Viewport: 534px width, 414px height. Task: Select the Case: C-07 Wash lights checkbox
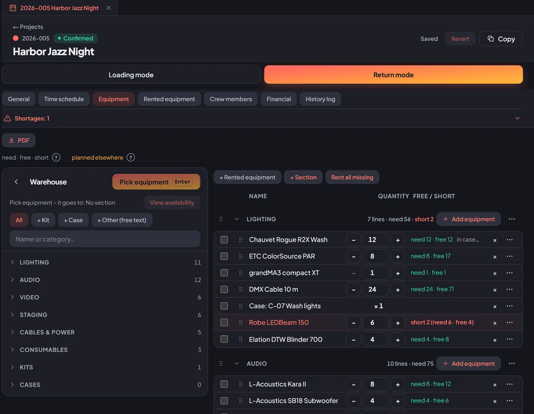click(x=224, y=306)
